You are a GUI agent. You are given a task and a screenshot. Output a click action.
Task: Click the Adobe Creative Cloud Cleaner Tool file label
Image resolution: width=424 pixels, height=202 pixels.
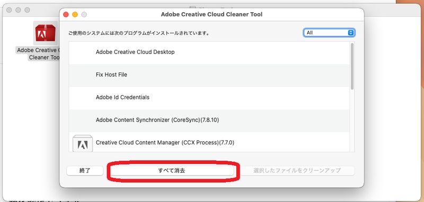(x=38, y=53)
